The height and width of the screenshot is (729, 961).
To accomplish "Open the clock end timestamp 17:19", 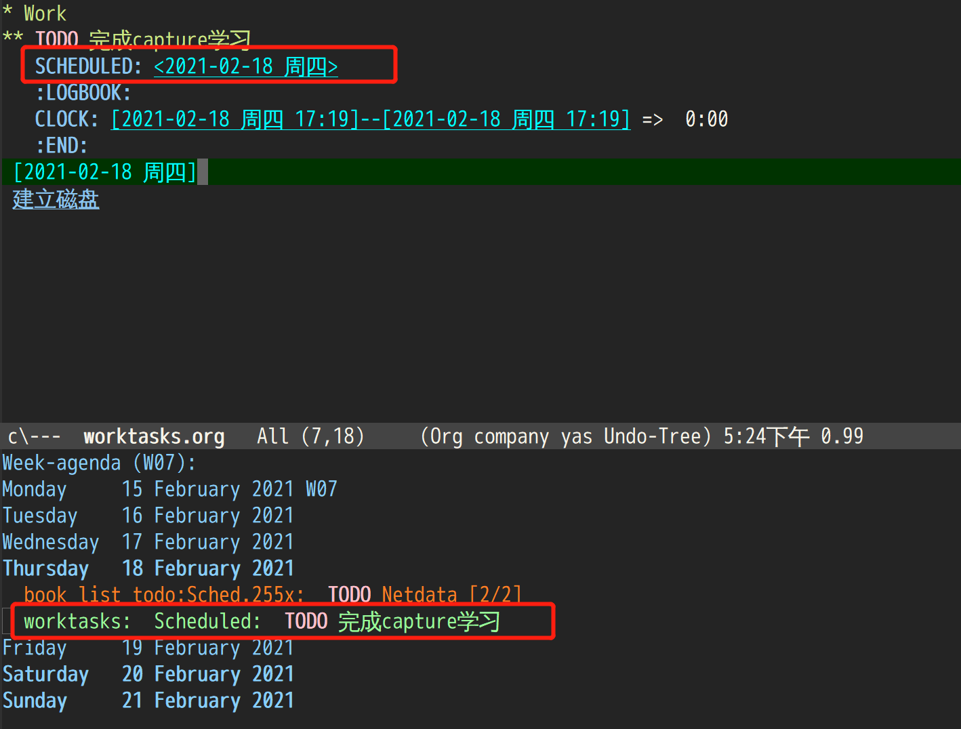I will coord(506,119).
